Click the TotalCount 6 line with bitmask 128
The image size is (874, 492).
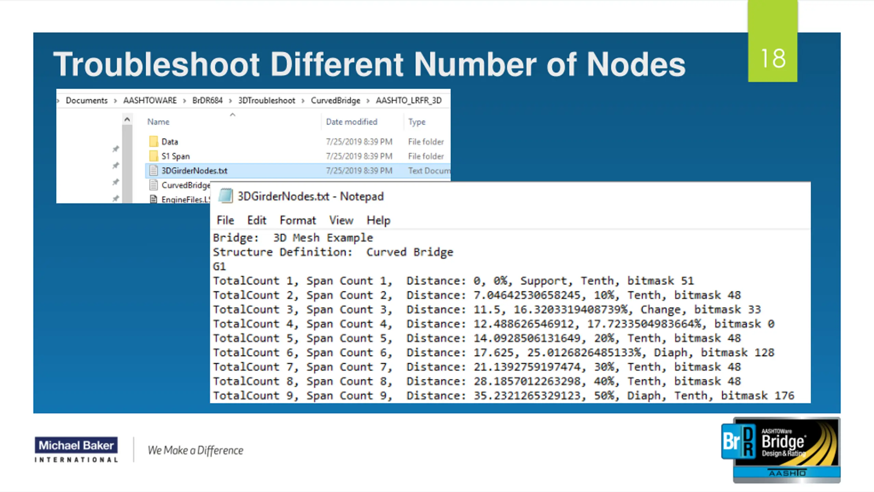point(494,353)
